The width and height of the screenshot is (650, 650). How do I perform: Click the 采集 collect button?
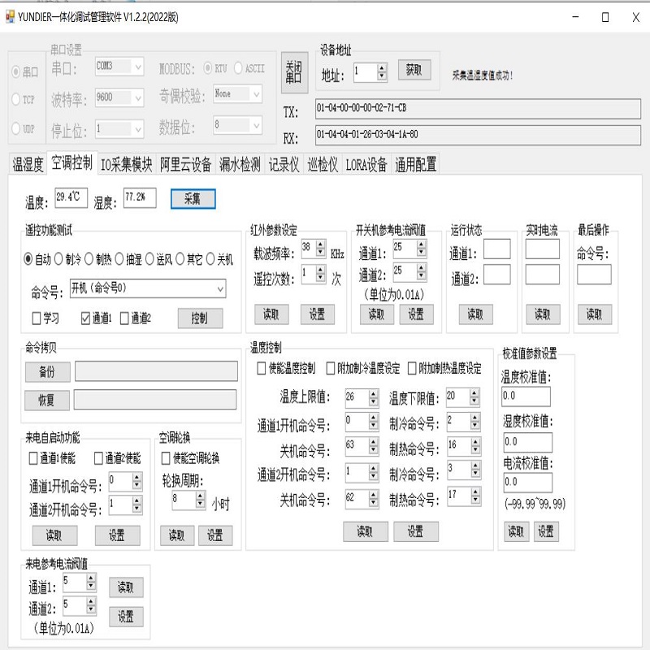pyautogui.click(x=193, y=199)
